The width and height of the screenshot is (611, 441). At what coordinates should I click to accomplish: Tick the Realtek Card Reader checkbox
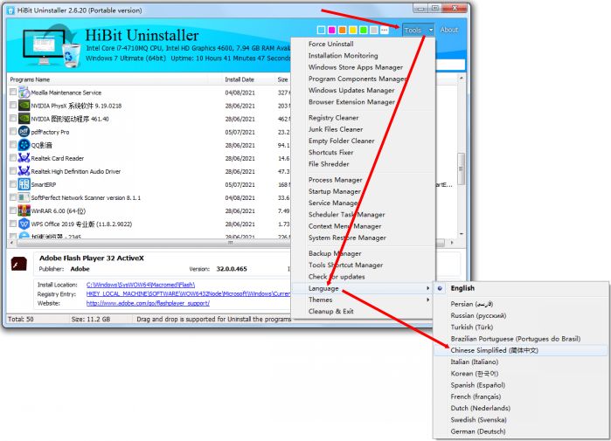(13, 158)
